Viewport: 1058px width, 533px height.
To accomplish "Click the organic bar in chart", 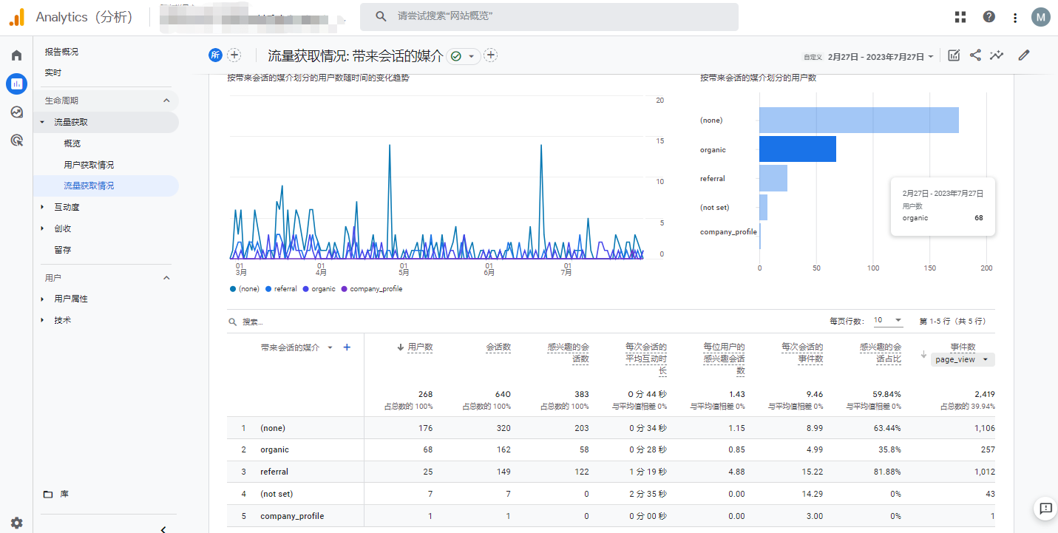I will [x=797, y=149].
